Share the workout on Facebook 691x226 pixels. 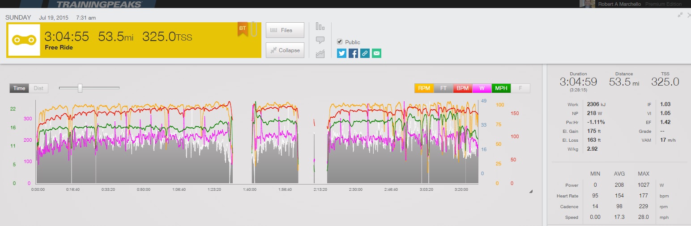354,53
